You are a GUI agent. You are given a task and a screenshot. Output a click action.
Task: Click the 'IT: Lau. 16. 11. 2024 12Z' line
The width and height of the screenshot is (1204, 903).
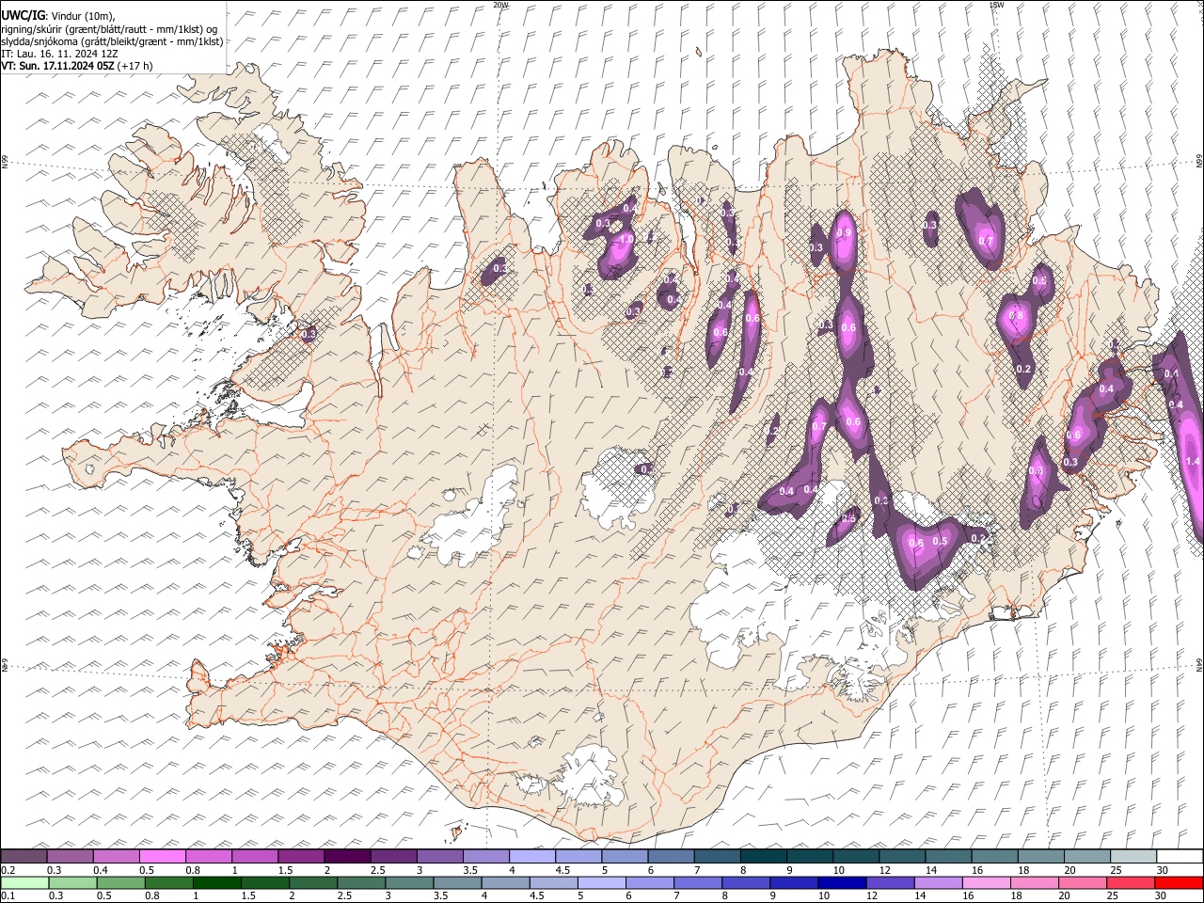59,54
